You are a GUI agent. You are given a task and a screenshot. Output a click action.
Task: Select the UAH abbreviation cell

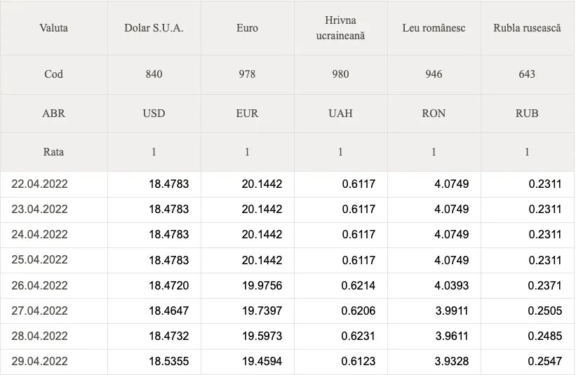340,113
